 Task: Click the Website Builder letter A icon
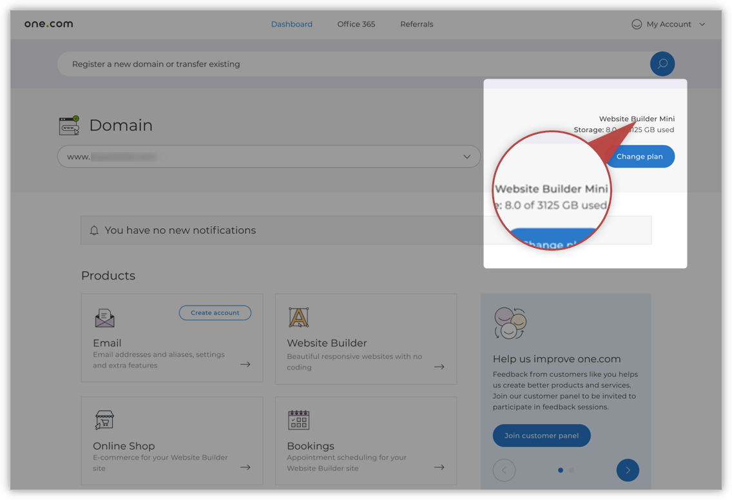click(x=298, y=317)
